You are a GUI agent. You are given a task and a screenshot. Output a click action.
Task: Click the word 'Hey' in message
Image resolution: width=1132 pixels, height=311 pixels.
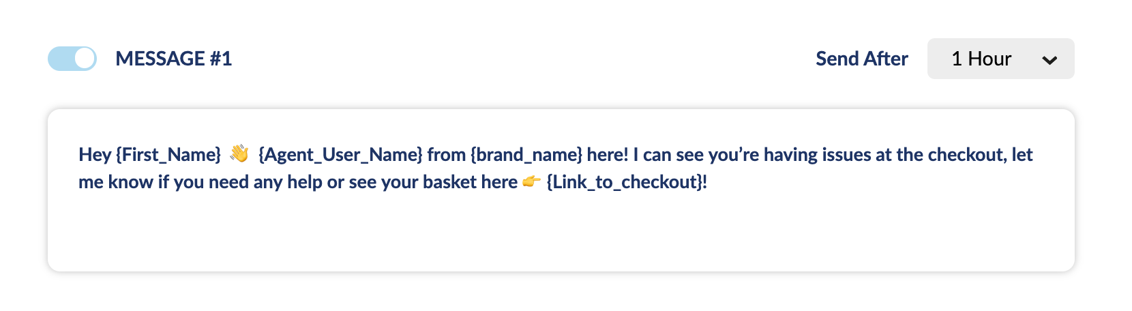pyautogui.click(x=95, y=155)
